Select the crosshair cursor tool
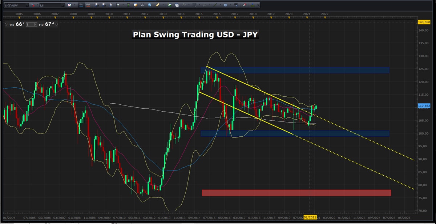Screen dimensions: 436x224 click(x=118, y=5)
